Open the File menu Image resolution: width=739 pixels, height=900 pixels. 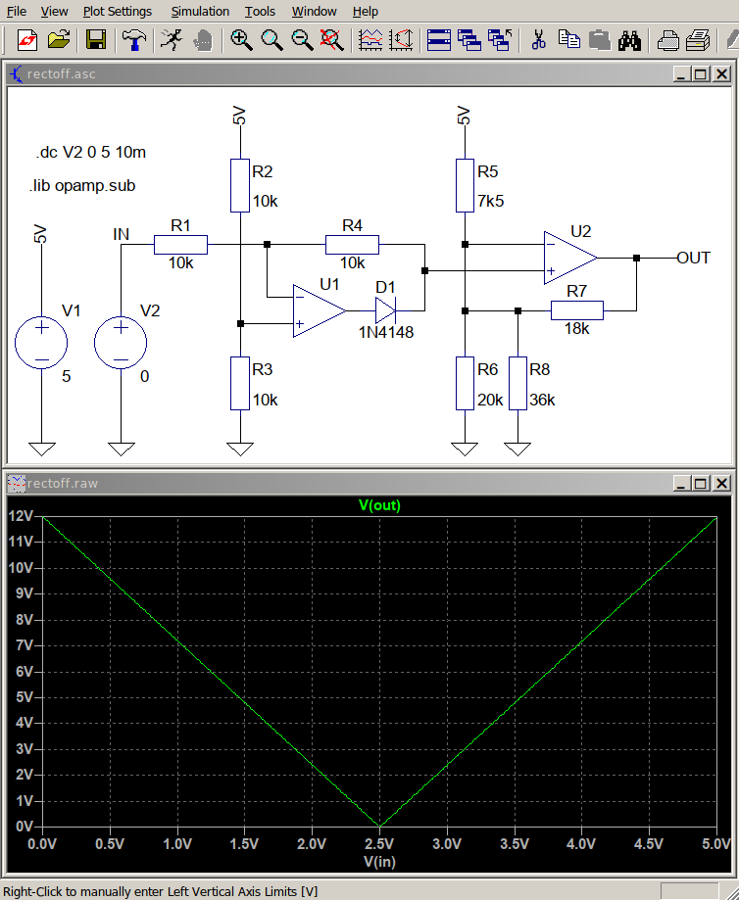click(16, 11)
